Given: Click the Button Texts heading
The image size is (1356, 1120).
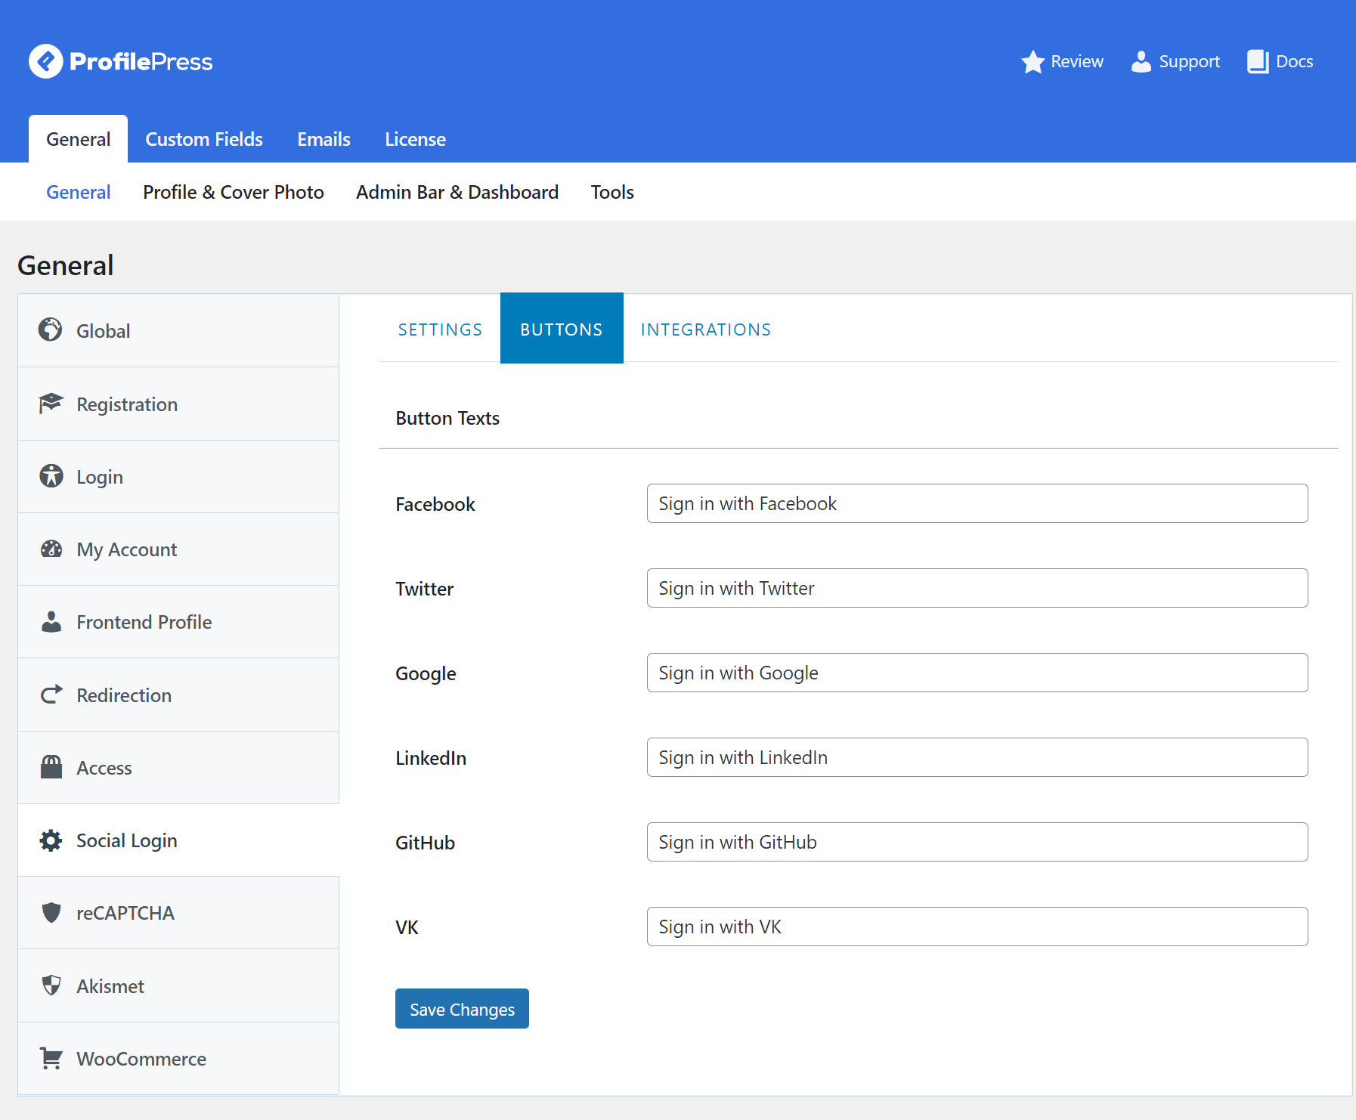Looking at the screenshot, I should tap(447, 418).
